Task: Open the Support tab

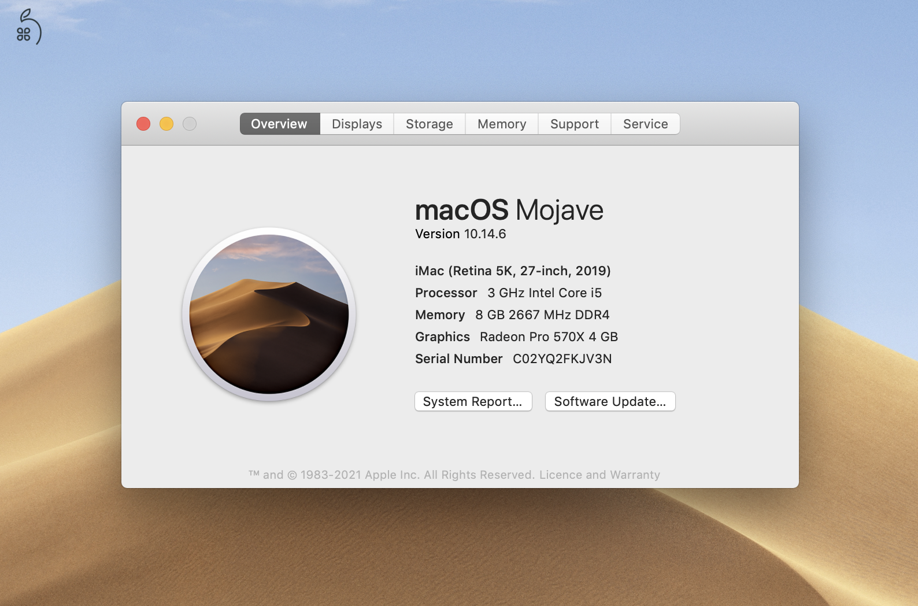Action: 575,124
